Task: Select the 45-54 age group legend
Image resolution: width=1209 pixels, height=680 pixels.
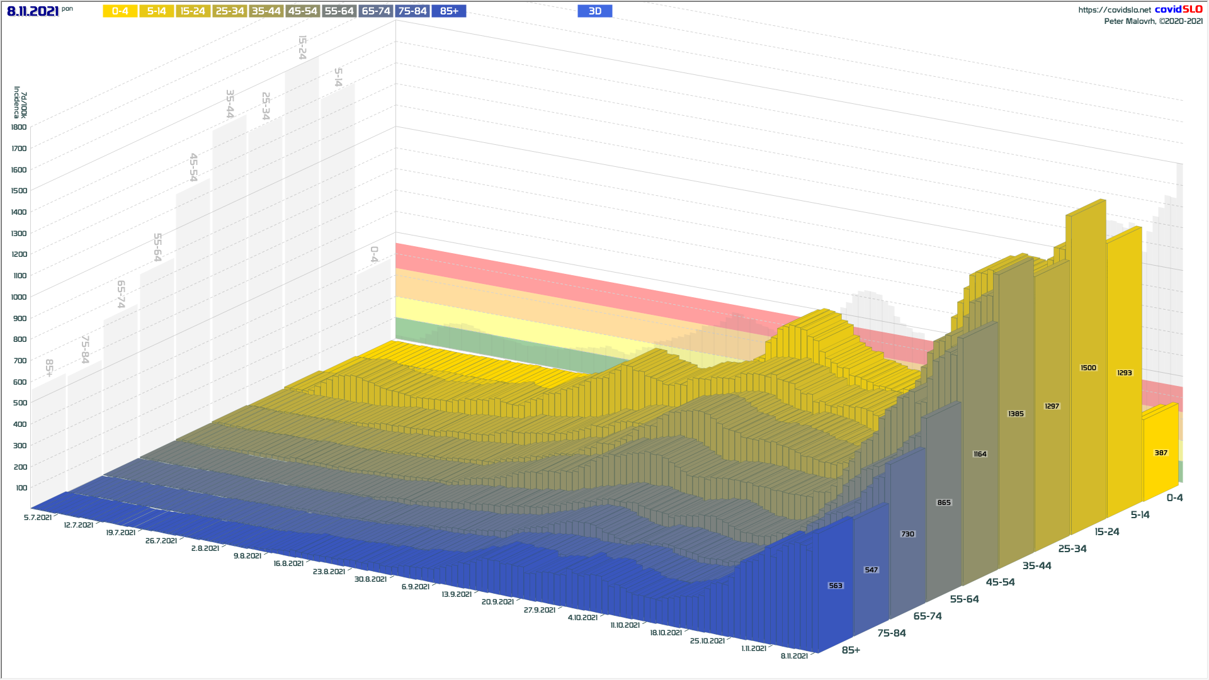Action: (x=303, y=11)
